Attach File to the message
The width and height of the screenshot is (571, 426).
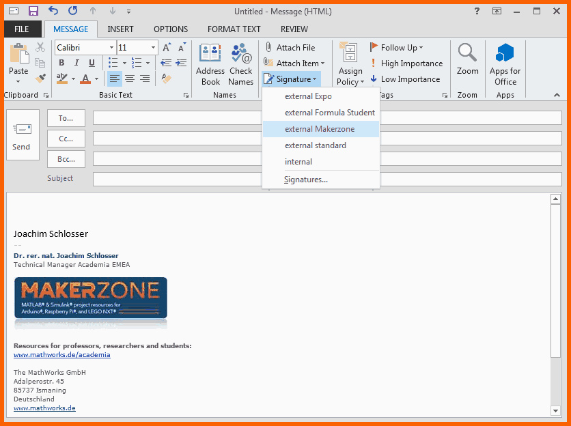click(290, 47)
